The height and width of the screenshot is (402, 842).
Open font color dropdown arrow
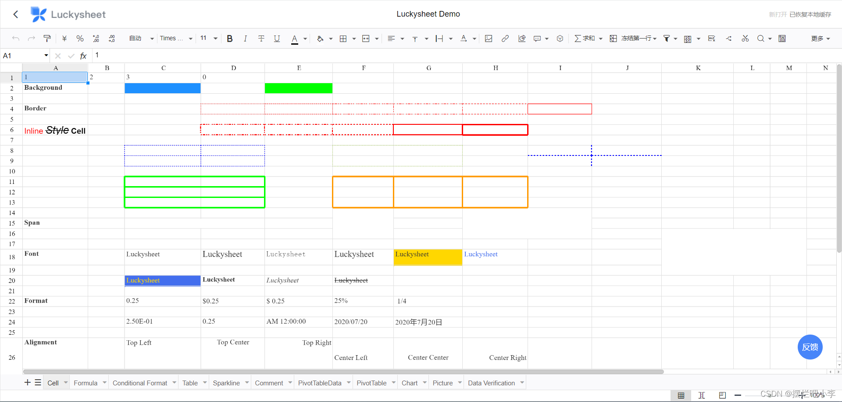(x=305, y=39)
